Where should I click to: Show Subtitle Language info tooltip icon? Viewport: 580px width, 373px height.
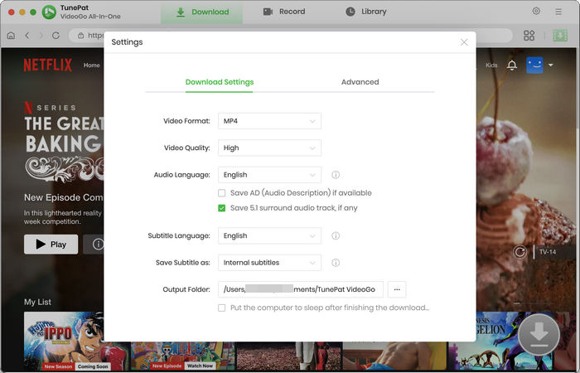coord(336,235)
